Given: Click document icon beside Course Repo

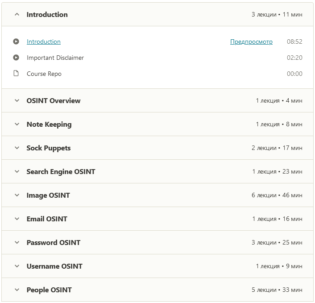Looking at the screenshot, I should 16,74.
